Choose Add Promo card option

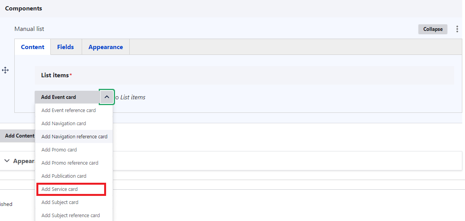click(x=59, y=150)
